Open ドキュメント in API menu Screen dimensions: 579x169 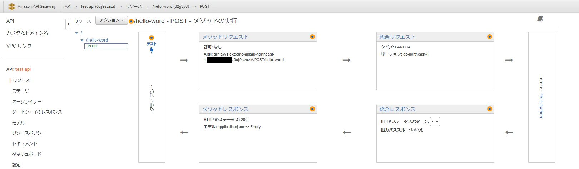[x=25, y=144]
